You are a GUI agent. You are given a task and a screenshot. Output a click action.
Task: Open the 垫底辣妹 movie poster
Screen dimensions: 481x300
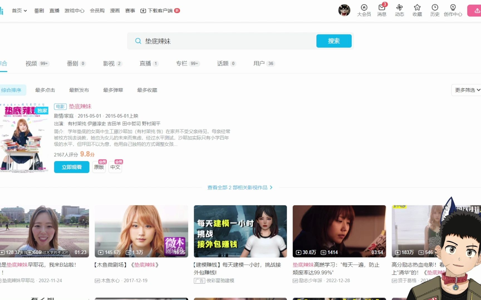tap(24, 138)
